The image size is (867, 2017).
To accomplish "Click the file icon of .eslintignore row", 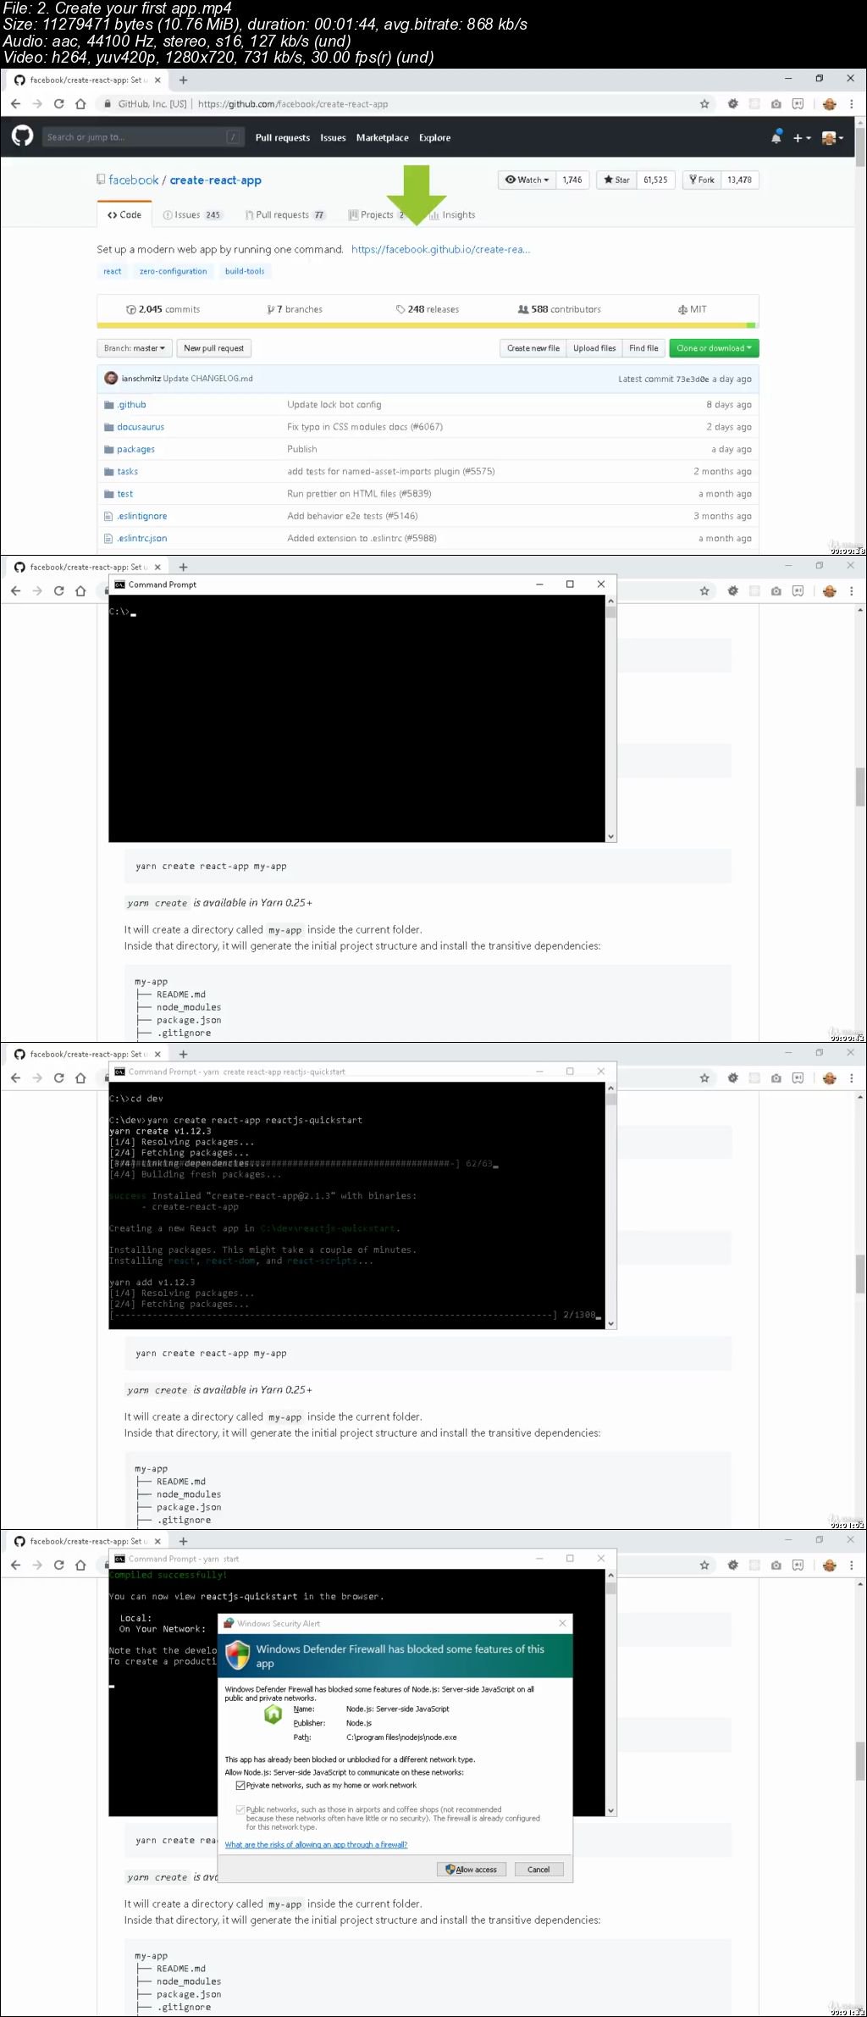I will (x=108, y=516).
